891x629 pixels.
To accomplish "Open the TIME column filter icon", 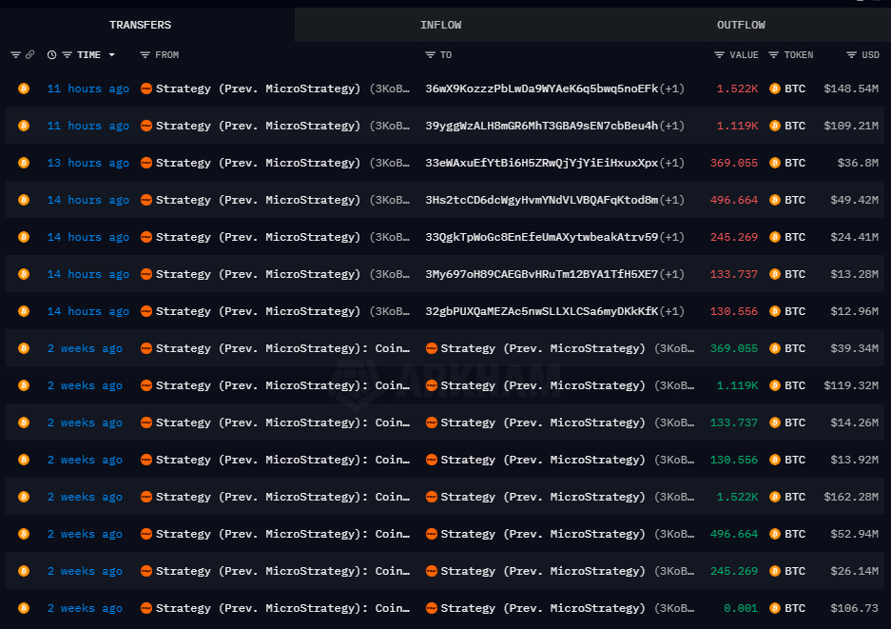I will click(x=68, y=54).
